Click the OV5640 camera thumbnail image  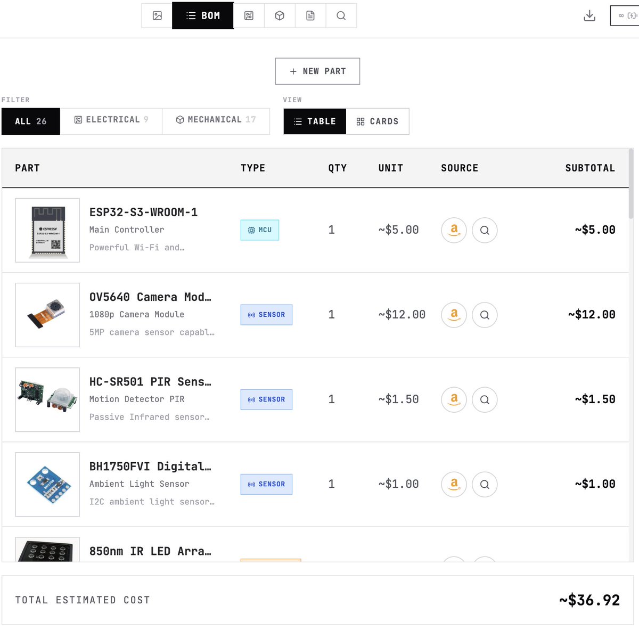tap(47, 315)
